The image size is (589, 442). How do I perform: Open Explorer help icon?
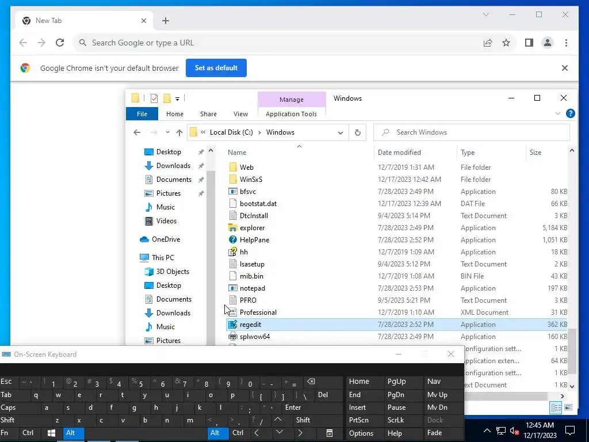coord(570,113)
